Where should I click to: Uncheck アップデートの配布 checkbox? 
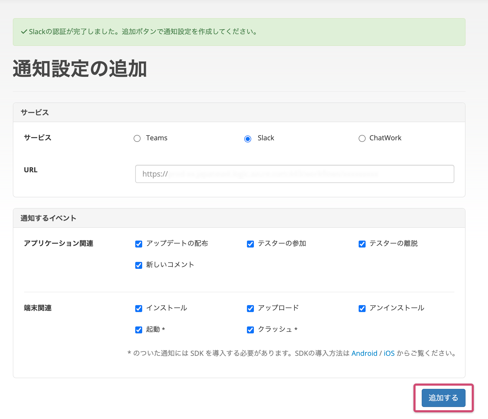tap(139, 244)
